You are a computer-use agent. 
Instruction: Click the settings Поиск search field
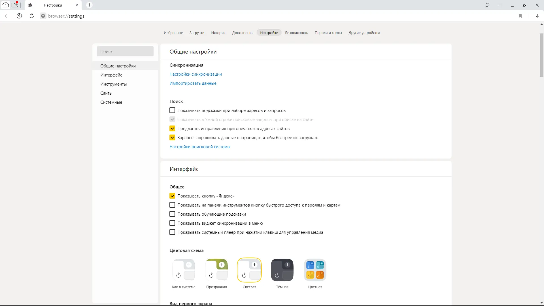125,51
